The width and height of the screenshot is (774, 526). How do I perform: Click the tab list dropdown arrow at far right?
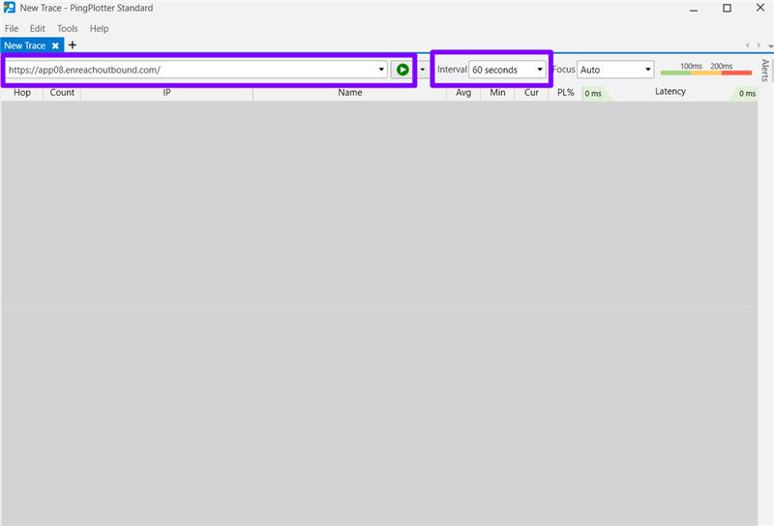click(x=770, y=45)
